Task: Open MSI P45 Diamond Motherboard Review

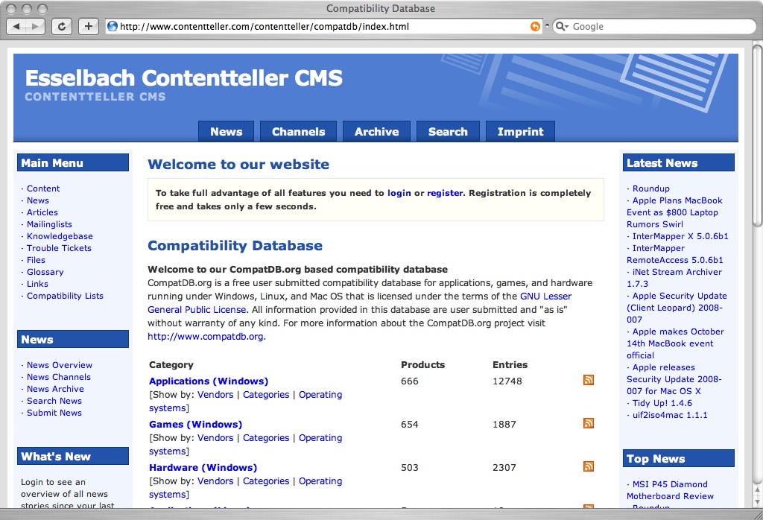Action: point(670,490)
